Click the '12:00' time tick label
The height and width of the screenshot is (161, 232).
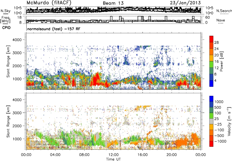click(x=113, y=155)
